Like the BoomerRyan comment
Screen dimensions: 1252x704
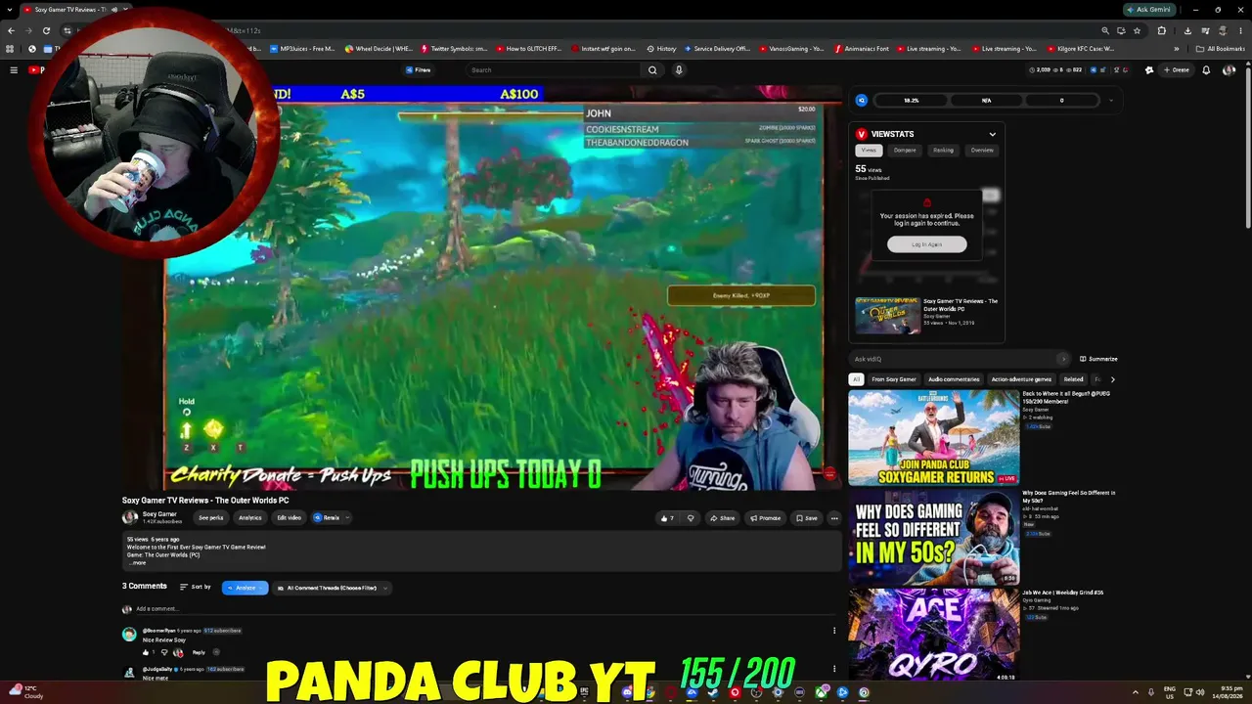pos(147,652)
